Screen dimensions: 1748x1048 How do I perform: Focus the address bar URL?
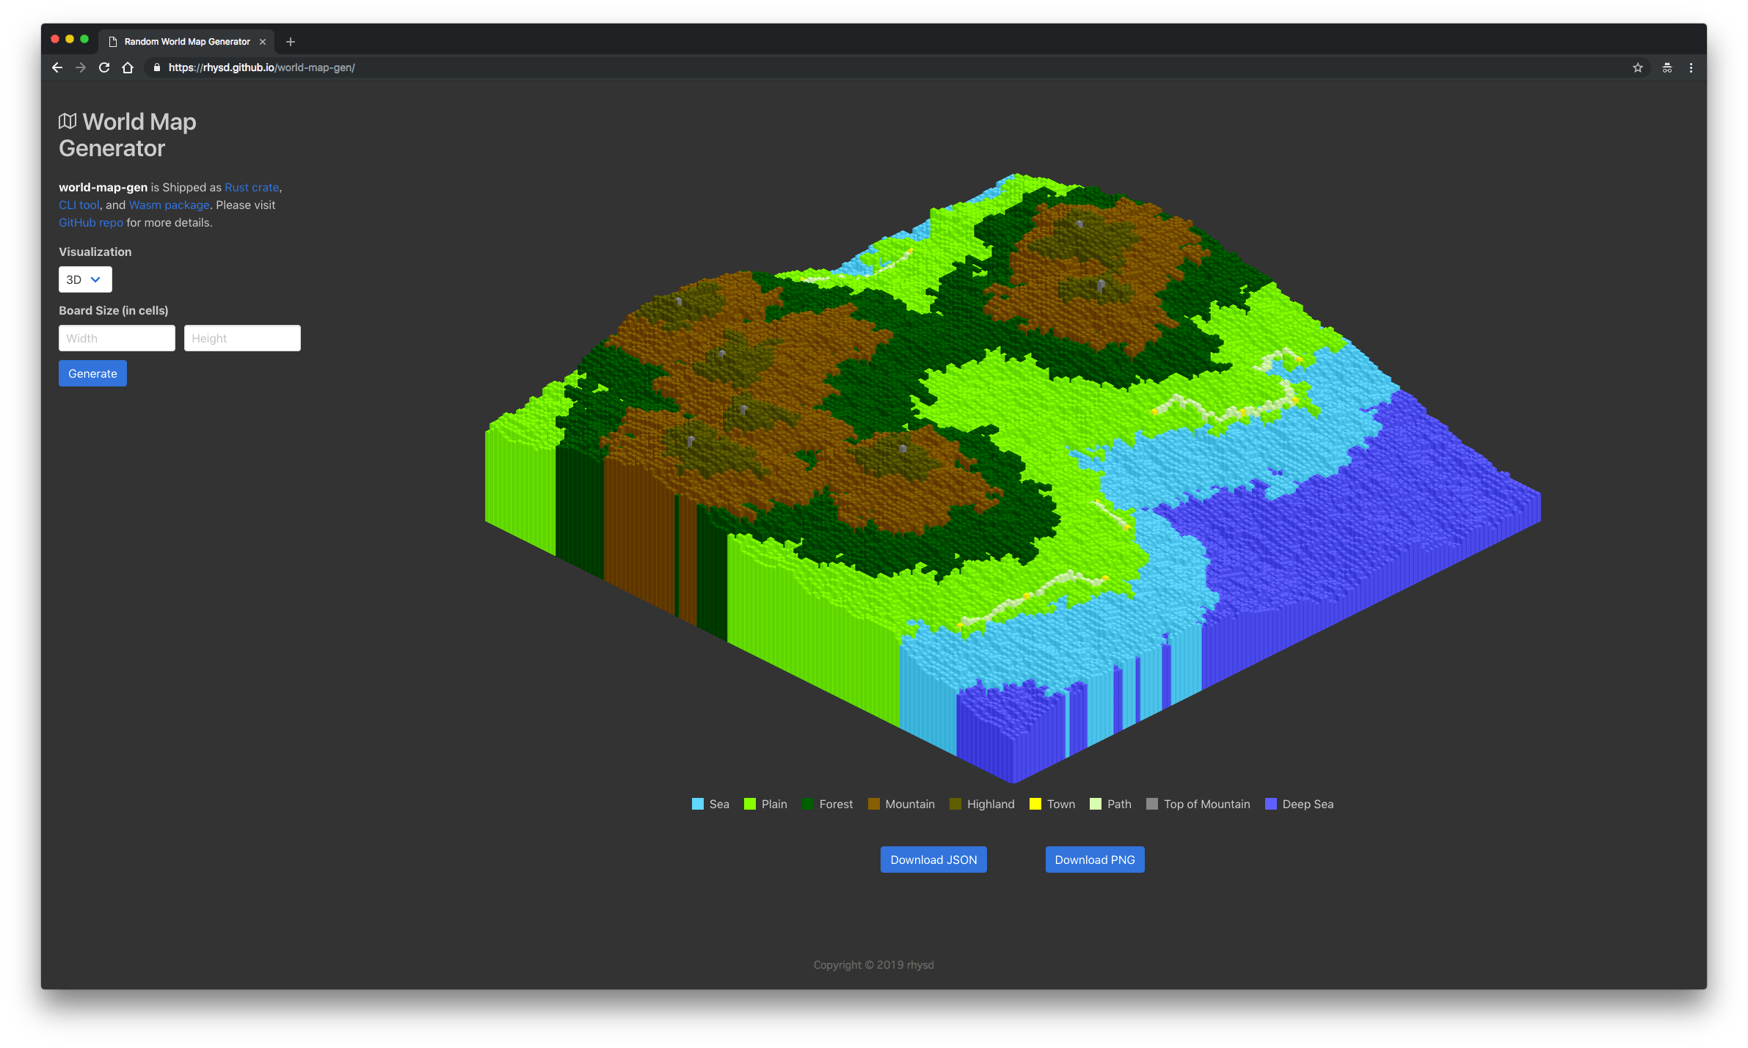point(262,67)
